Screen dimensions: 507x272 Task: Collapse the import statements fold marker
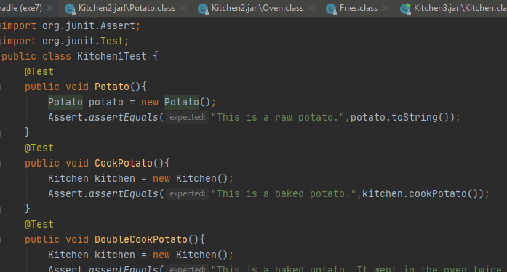(0, 25)
